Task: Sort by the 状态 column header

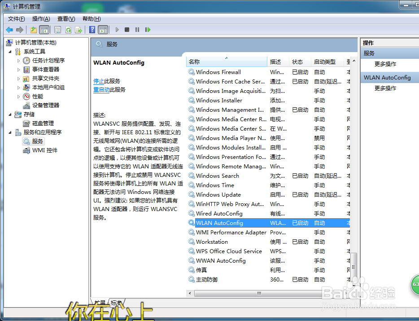Action: click(300, 62)
